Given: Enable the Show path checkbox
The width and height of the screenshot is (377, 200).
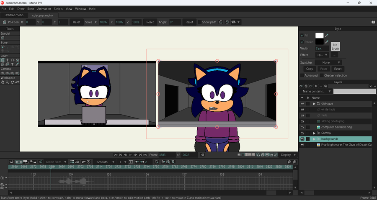Looking at the screenshot, I should pos(199,22).
